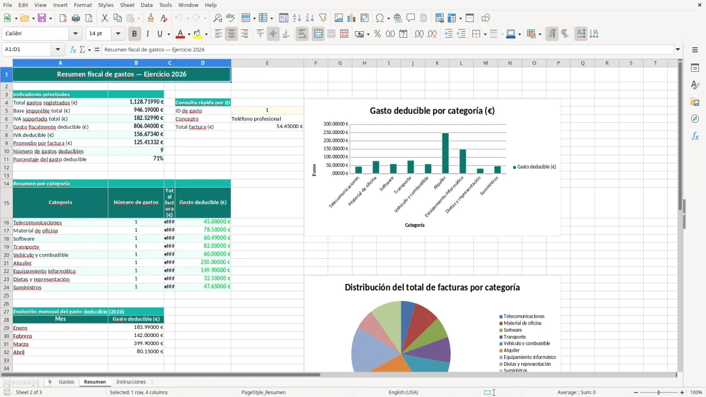Screen dimensions: 706x397
Task: Open the Sheet menu
Action: pyautogui.click(x=127, y=5)
